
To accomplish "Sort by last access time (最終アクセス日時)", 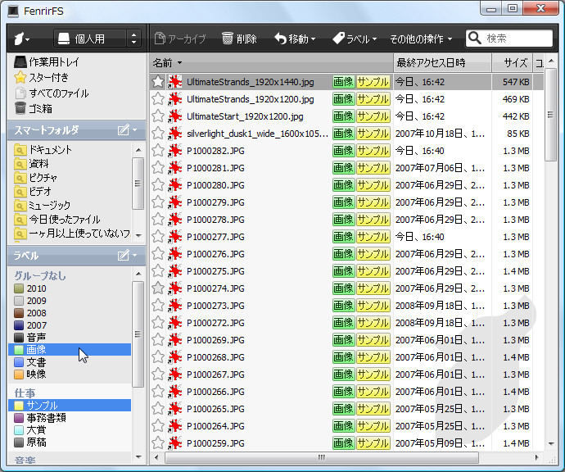I will point(442,63).
